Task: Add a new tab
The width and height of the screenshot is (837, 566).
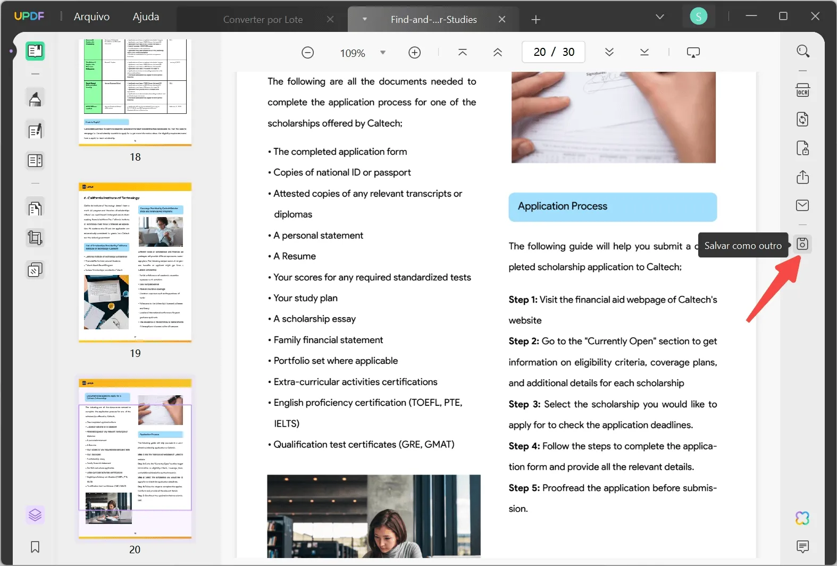Action: click(x=536, y=20)
